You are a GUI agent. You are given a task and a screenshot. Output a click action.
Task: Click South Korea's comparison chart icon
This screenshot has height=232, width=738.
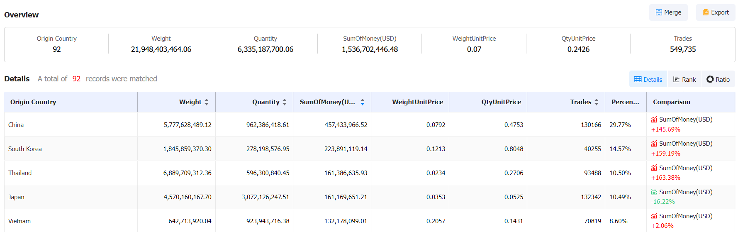tap(654, 144)
